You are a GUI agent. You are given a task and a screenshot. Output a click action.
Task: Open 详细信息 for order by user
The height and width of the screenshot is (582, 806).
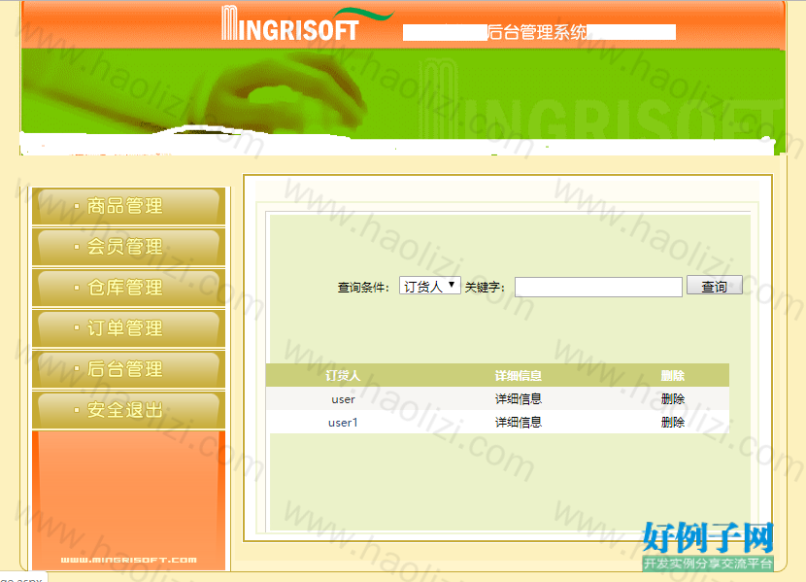[x=519, y=399]
